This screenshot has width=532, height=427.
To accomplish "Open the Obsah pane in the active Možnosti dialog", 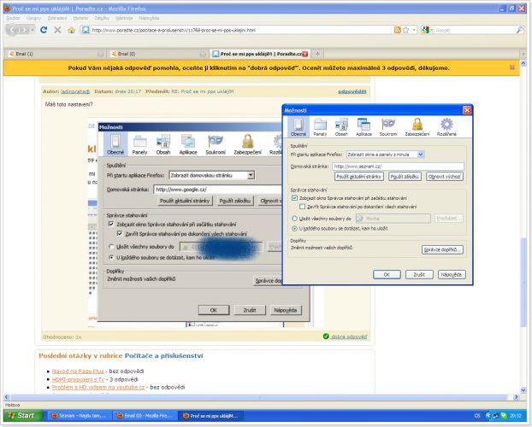I will coord(341,126).
